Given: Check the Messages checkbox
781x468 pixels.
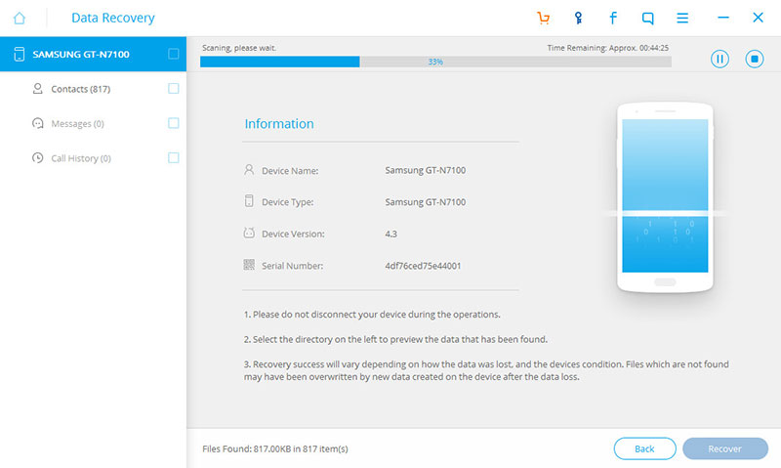Looking at the screenshot, I should coord(174,123).
